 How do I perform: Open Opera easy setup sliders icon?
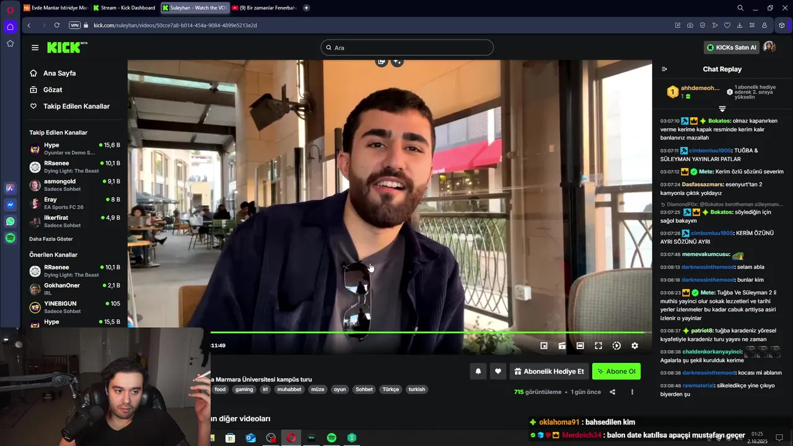click(x=752, y=25)
